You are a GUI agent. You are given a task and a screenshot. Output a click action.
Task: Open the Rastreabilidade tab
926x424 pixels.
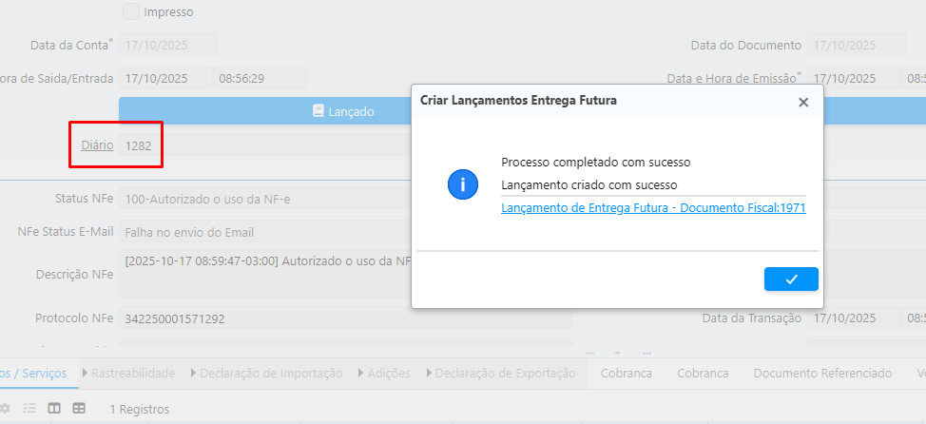pyautogui.click(x=133, y=374)
